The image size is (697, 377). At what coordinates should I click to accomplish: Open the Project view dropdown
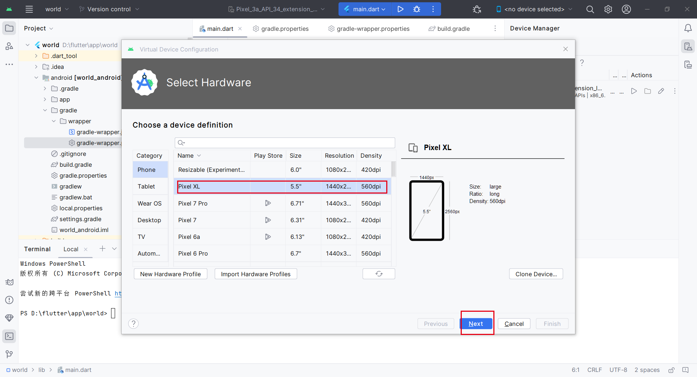pyautogui.click(x=38, y=28)
